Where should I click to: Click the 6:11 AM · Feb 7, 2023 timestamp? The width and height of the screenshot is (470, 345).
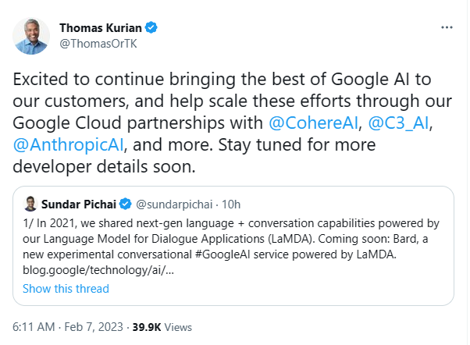click(68, 327)
